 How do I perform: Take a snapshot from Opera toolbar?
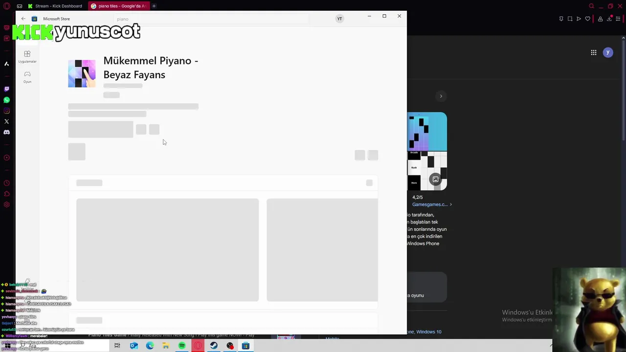[x=570, y=19]
